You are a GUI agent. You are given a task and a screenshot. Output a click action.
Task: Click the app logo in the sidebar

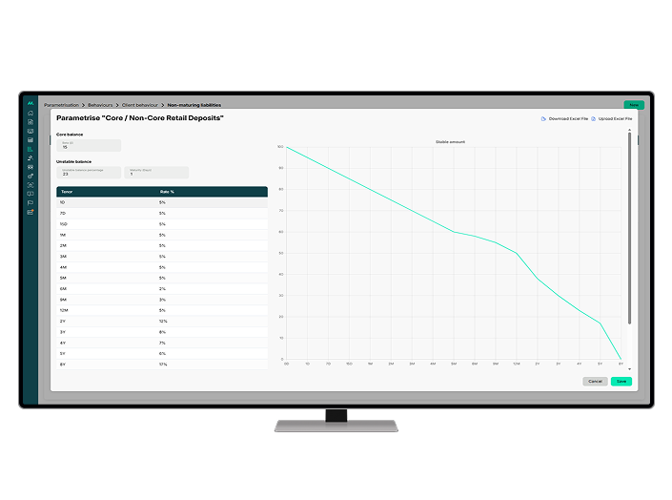31,103
